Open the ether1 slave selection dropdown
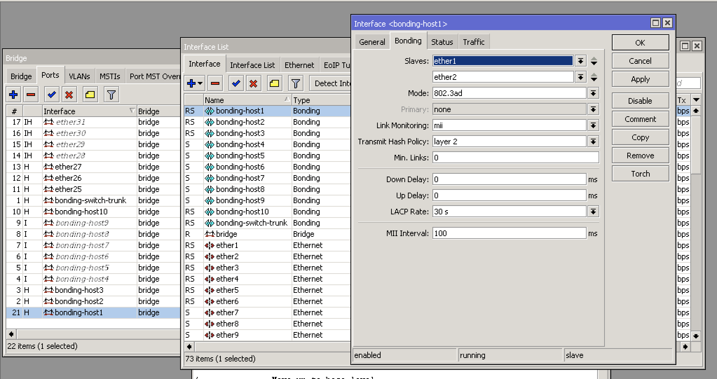Image resolution: width=717 pixels, height=379 pixels. 580,61
